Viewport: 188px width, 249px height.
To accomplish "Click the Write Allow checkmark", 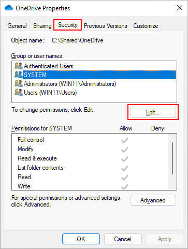I will click(x=124, y=187).
